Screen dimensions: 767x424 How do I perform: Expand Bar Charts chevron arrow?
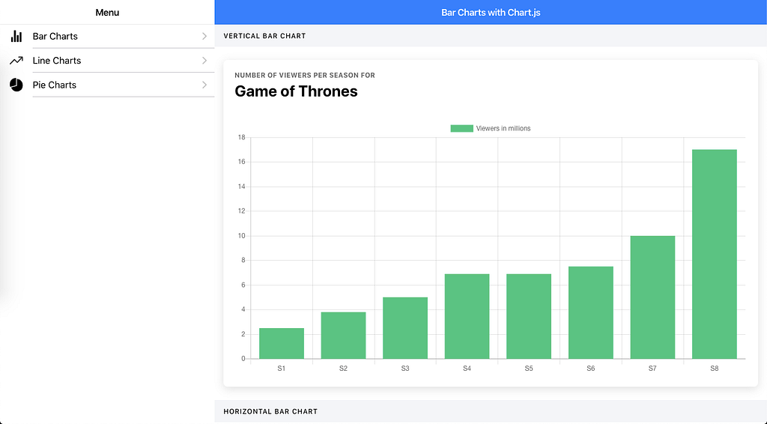point(204,36)
